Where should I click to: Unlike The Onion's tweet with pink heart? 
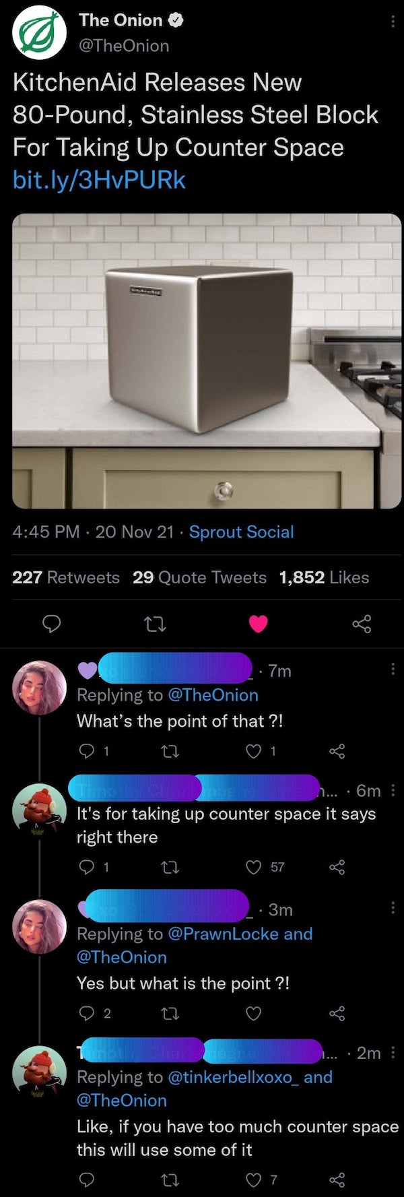tap(258, 624)
